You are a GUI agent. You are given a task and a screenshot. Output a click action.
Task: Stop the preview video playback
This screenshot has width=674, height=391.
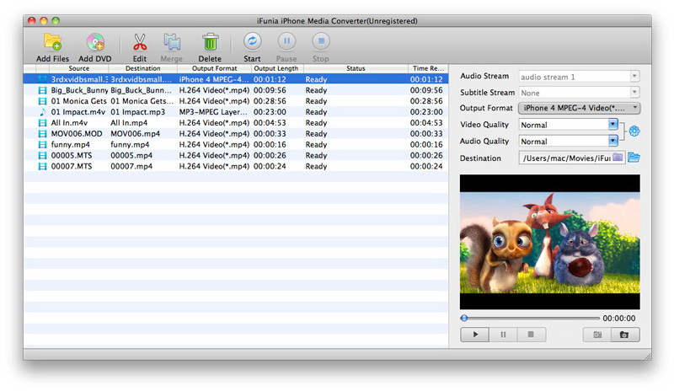point(530,335)
